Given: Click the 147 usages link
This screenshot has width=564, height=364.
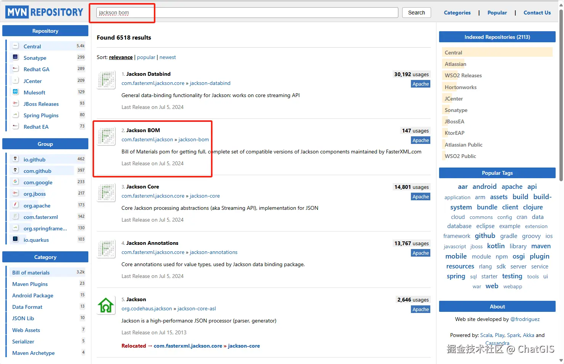Looking at the screenshot, I should [415, 131].
